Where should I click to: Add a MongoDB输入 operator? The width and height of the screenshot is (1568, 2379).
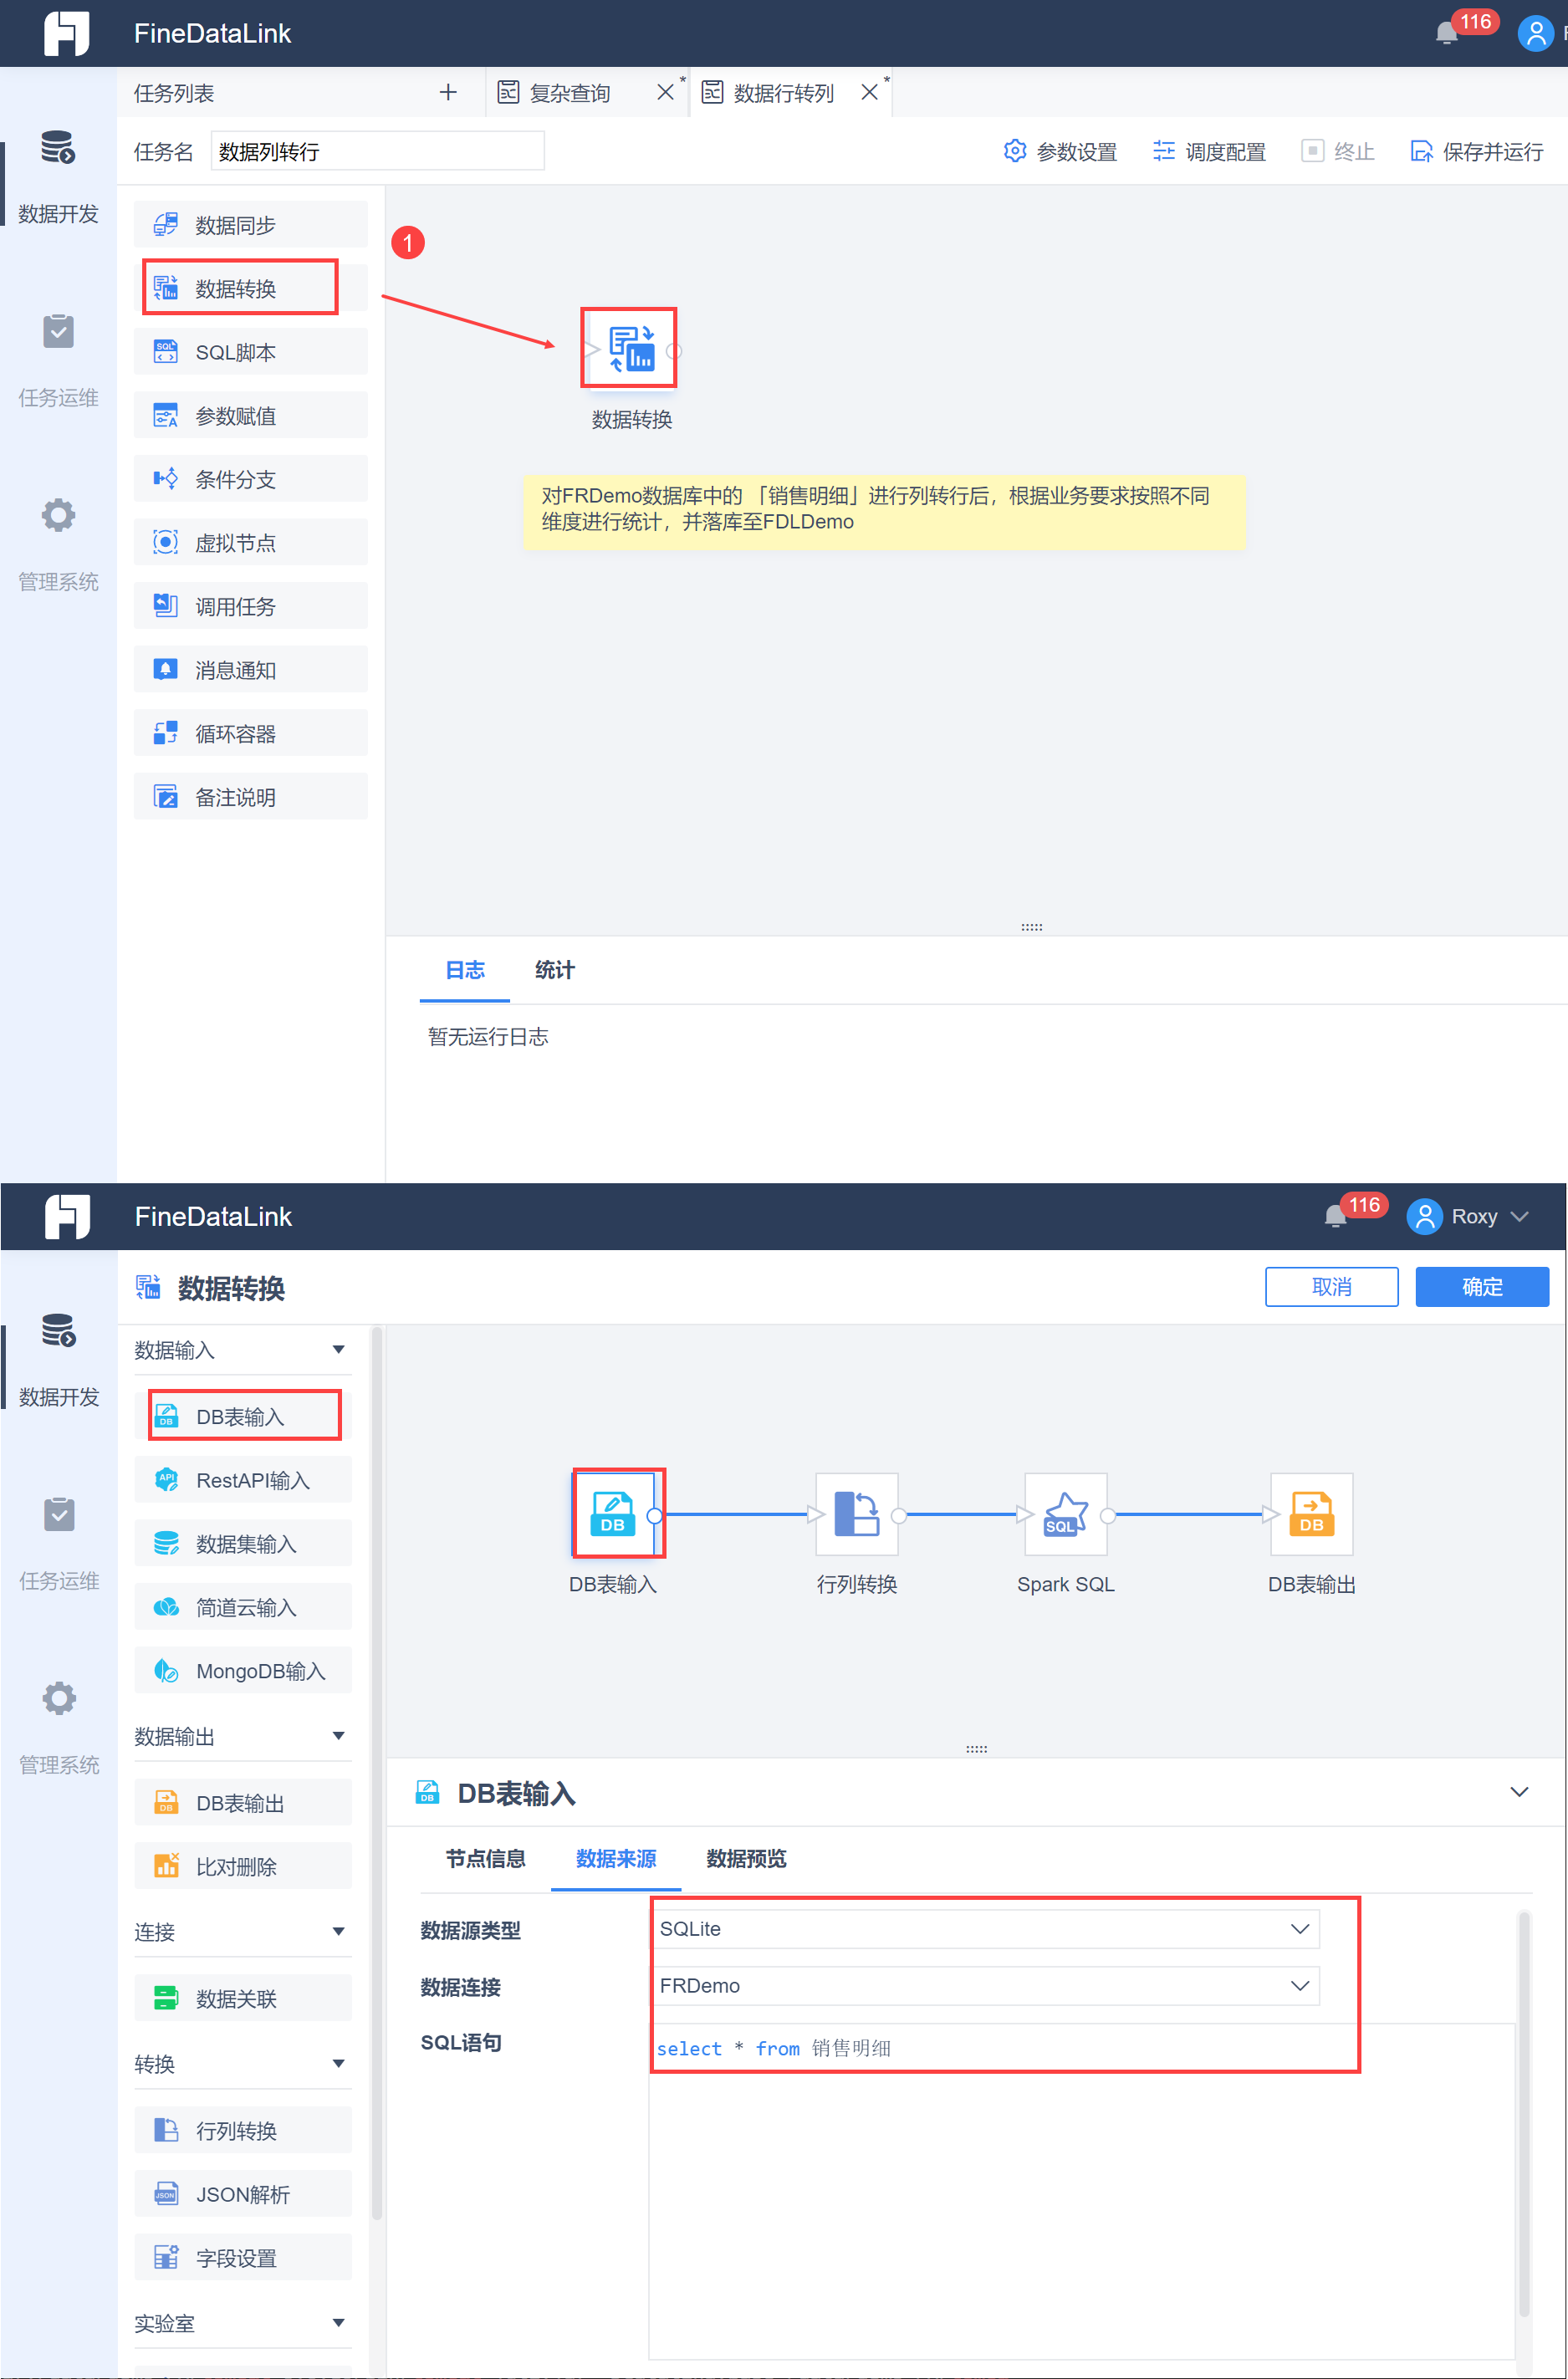point(243,1670)
